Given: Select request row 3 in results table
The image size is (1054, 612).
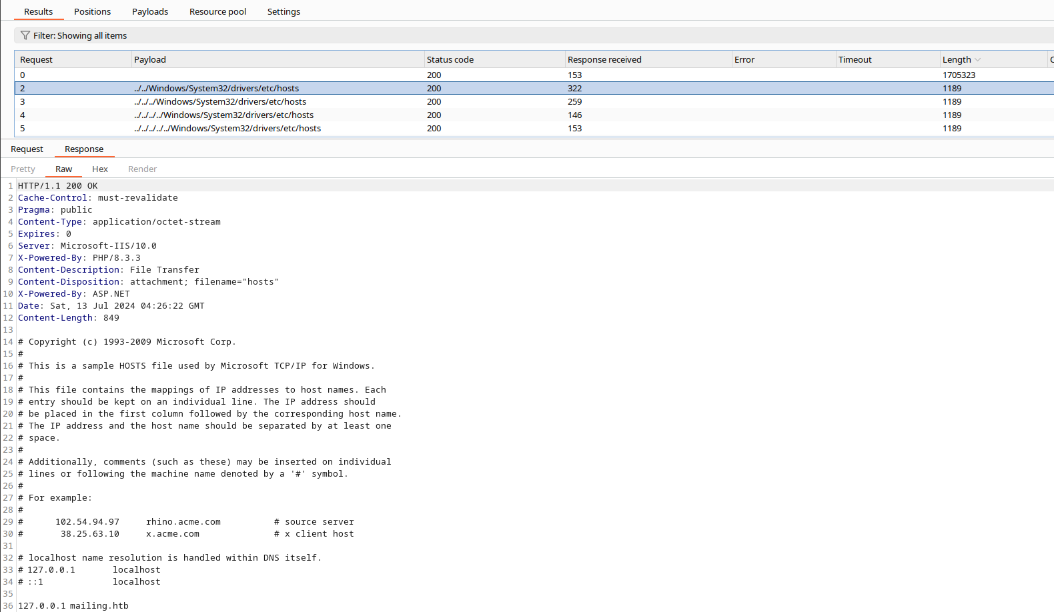Looking at the screenshot, I should (534, 101).
